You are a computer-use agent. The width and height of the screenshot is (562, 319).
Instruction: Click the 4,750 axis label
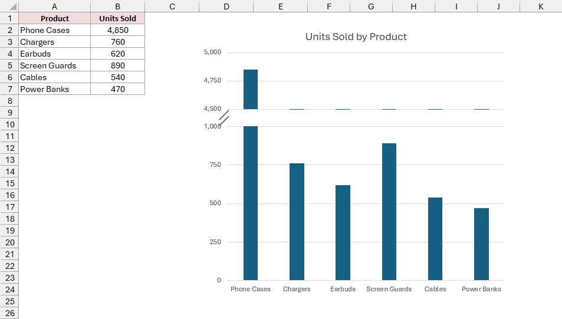click(x=212, y=80)
